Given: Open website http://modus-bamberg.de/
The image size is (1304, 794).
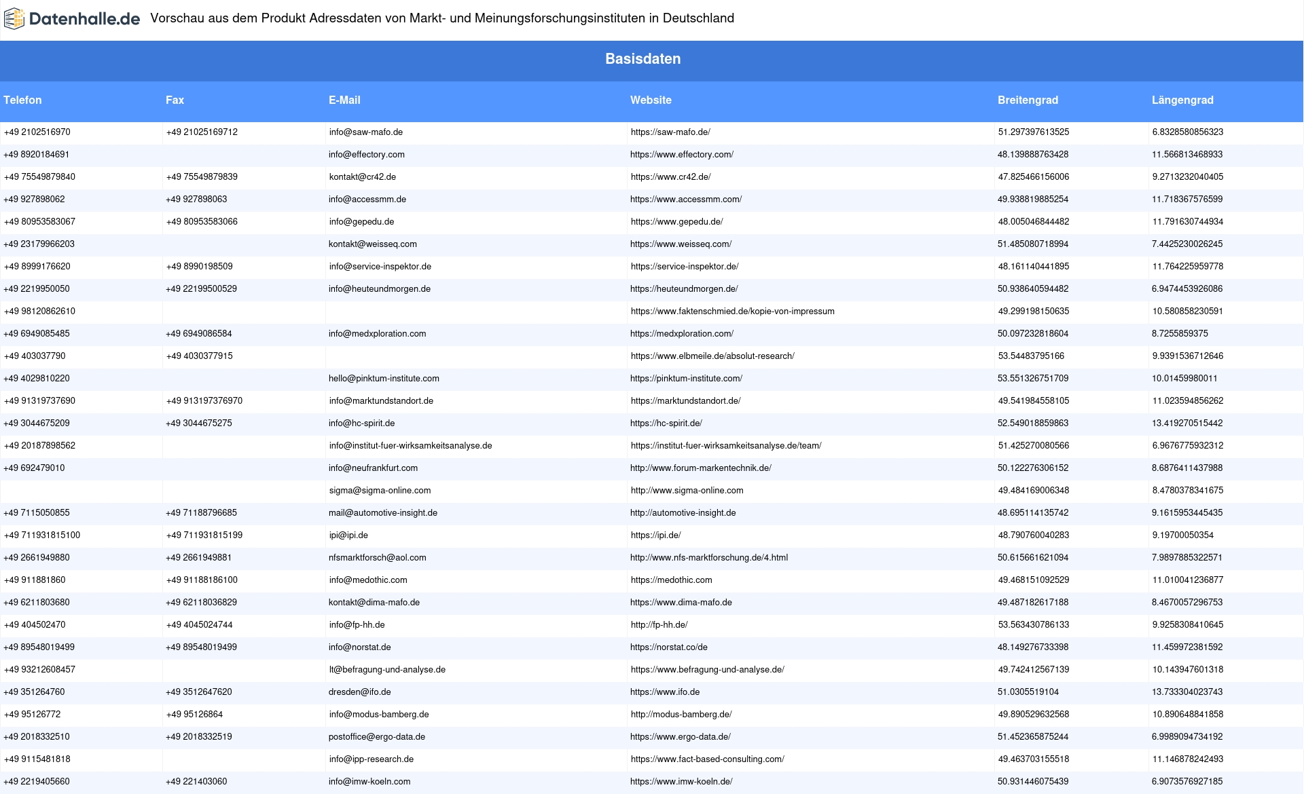Looking at the screenshot, I should (x=681, y=715).
